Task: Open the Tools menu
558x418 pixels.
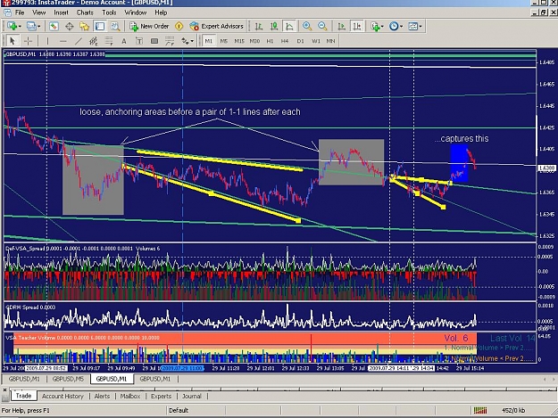Action: pyautogui.click(x=109, y=12)
